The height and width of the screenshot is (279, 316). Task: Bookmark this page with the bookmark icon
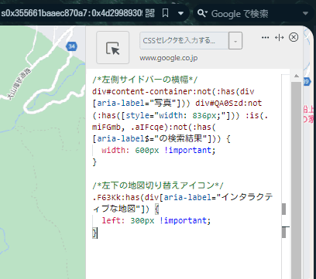(x=165, y=13)
